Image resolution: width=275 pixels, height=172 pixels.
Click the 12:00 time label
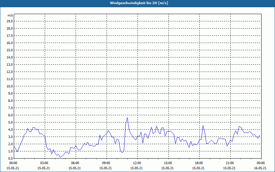pos(137,163)
